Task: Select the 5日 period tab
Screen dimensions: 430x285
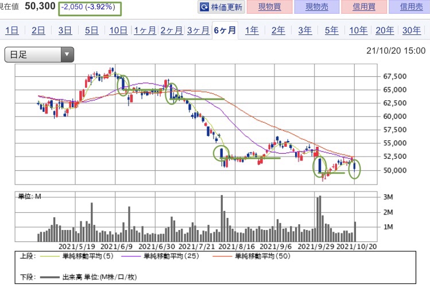Action: point(92,30)
